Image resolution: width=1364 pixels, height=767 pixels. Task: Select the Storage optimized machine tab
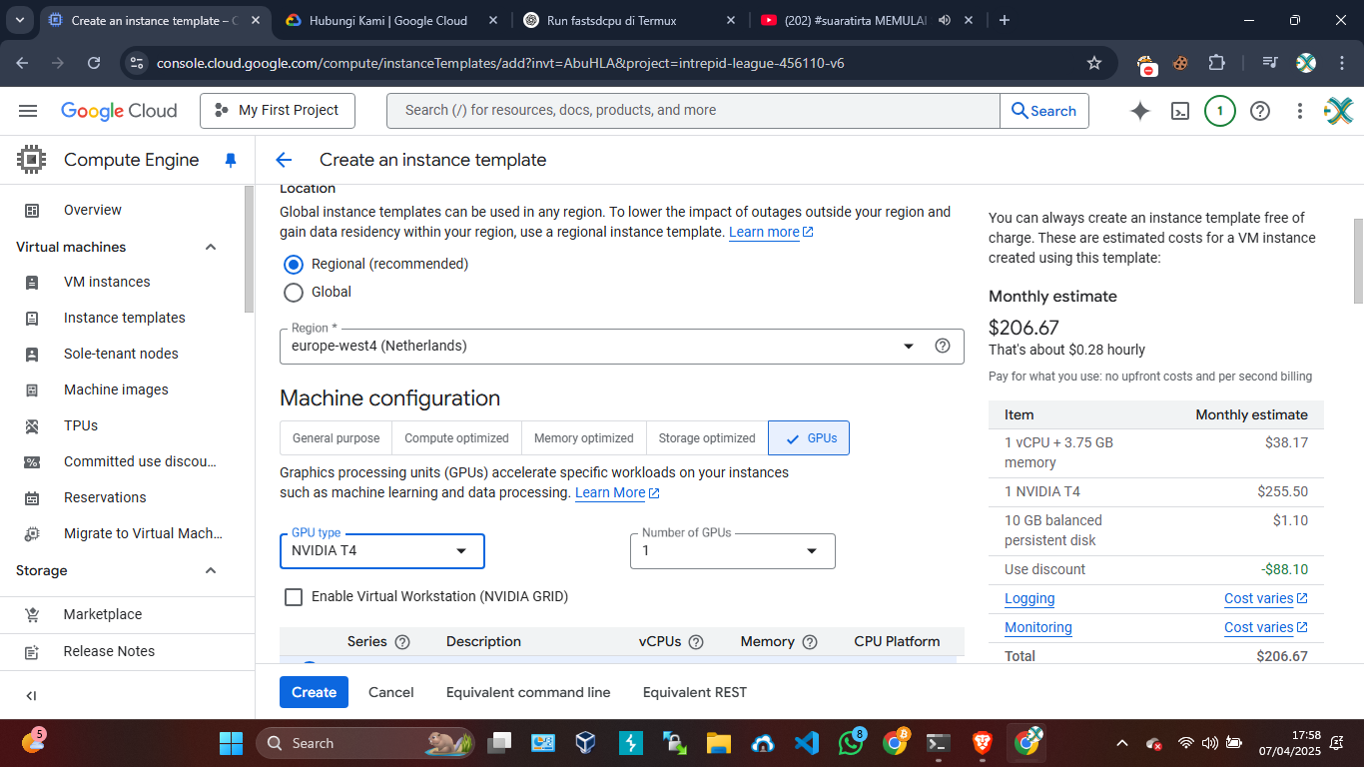click(x=707, y=438)
